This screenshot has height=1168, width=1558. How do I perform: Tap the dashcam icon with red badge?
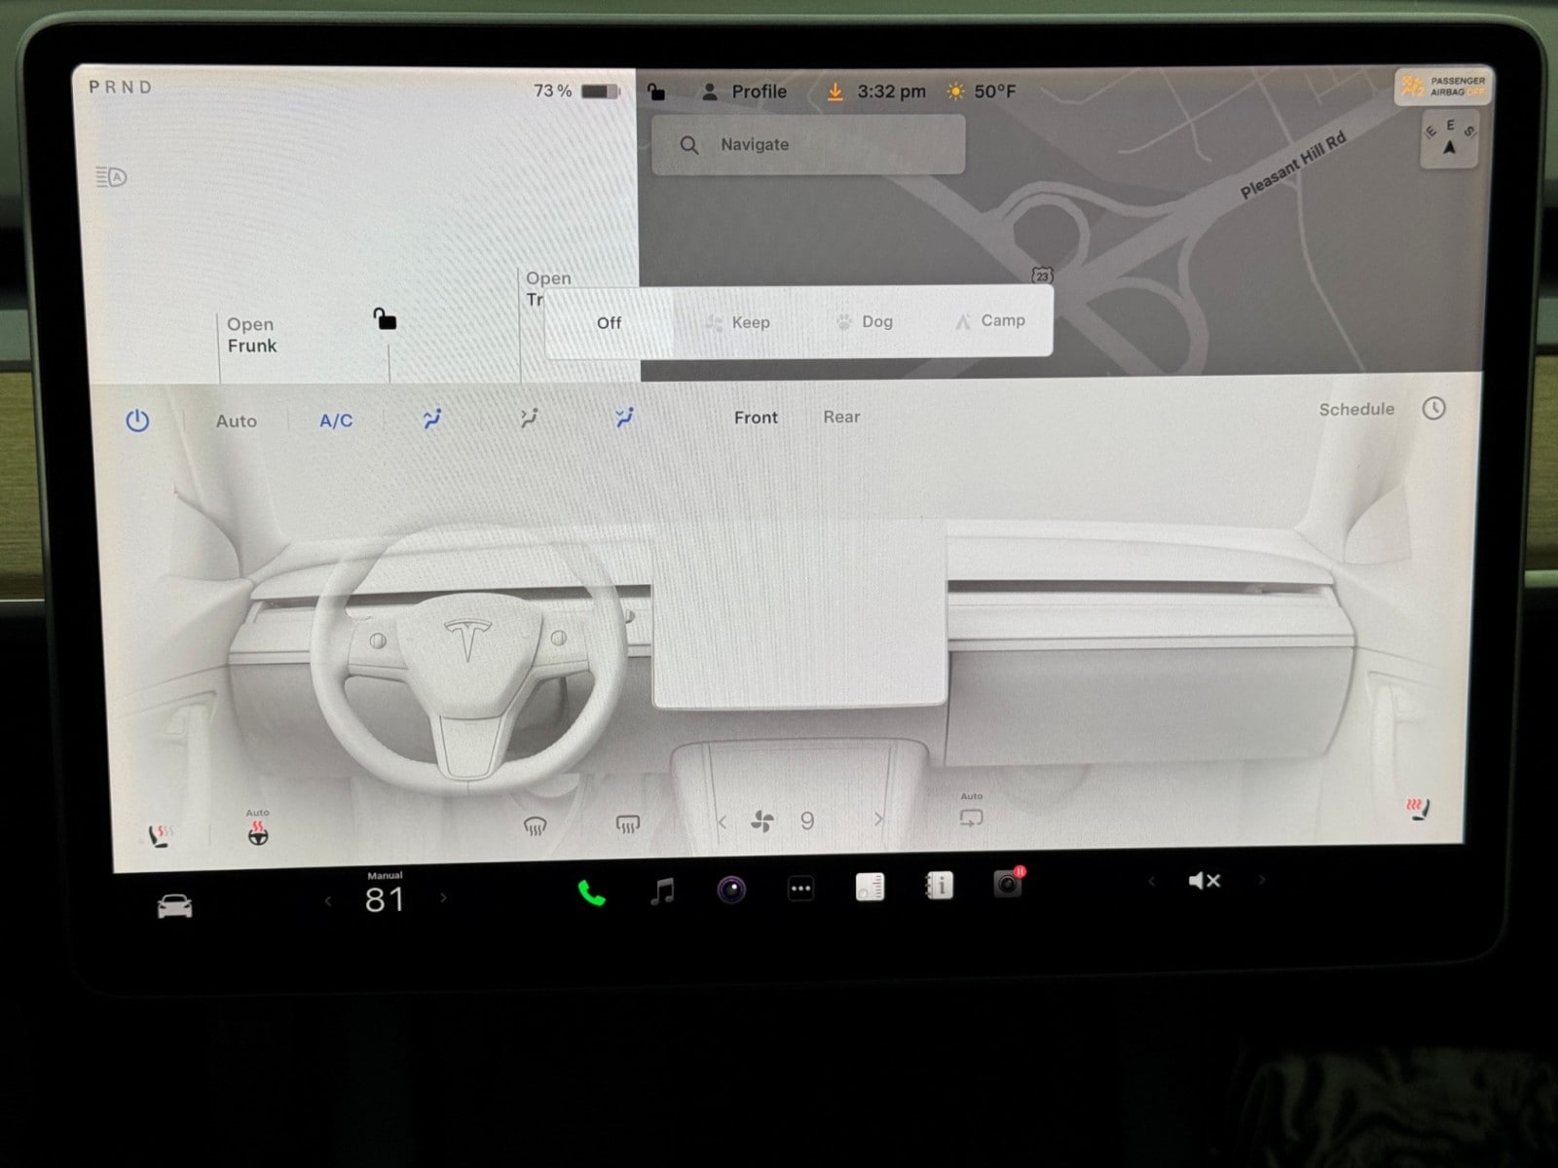click(1008, 884)
